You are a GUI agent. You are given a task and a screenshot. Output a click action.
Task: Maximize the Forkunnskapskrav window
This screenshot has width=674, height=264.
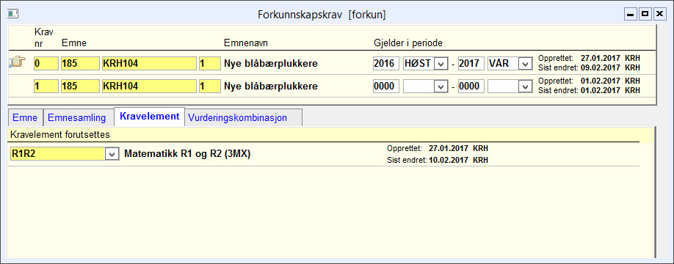645,14
